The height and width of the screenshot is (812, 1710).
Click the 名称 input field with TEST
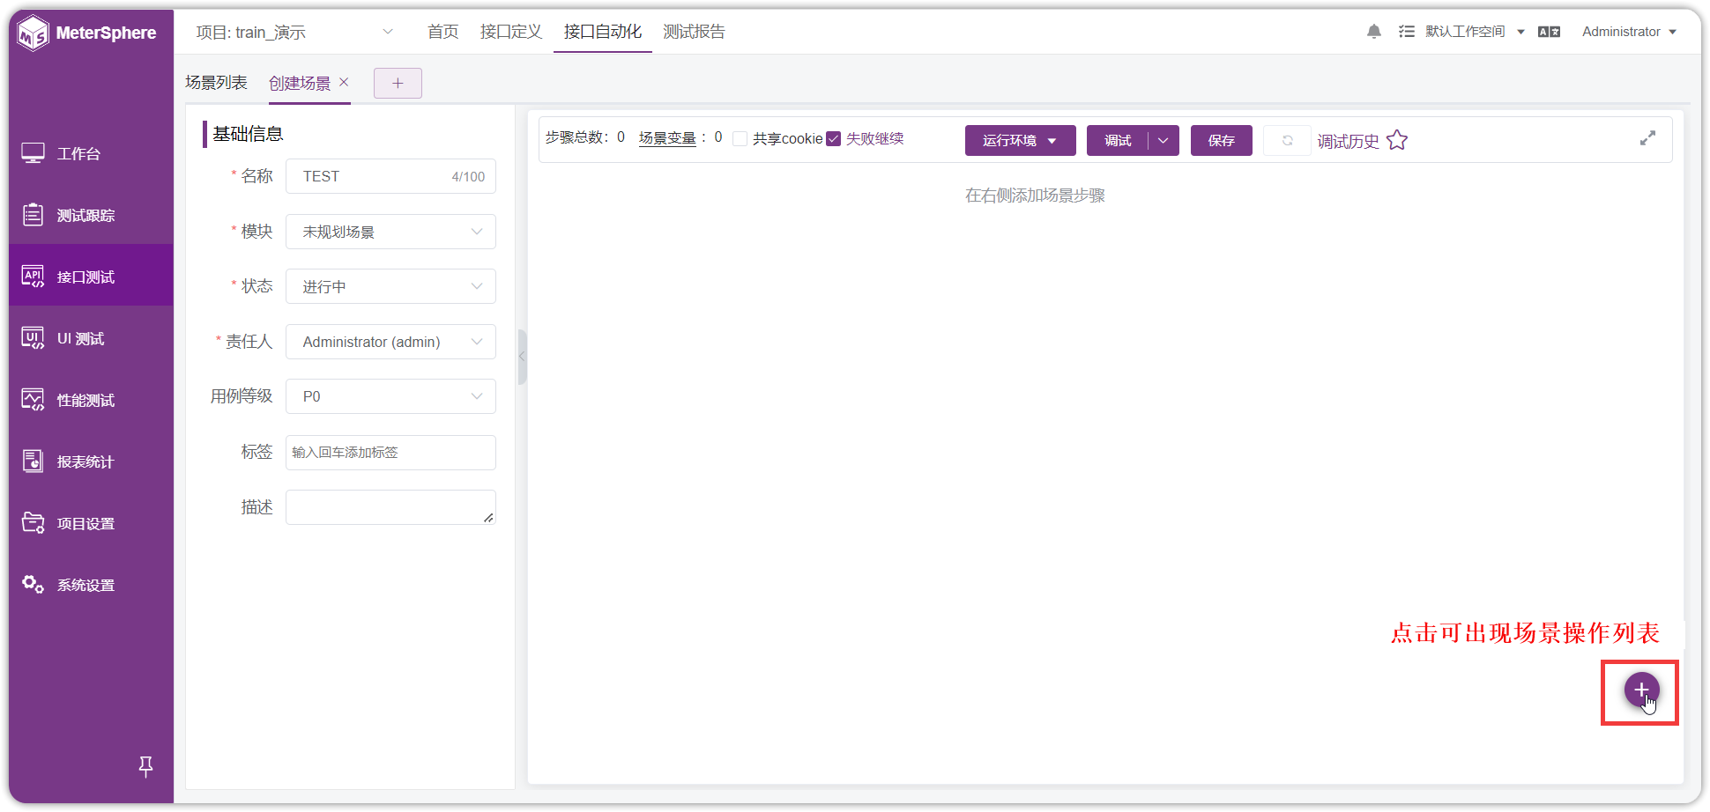(x=390, y=176)
